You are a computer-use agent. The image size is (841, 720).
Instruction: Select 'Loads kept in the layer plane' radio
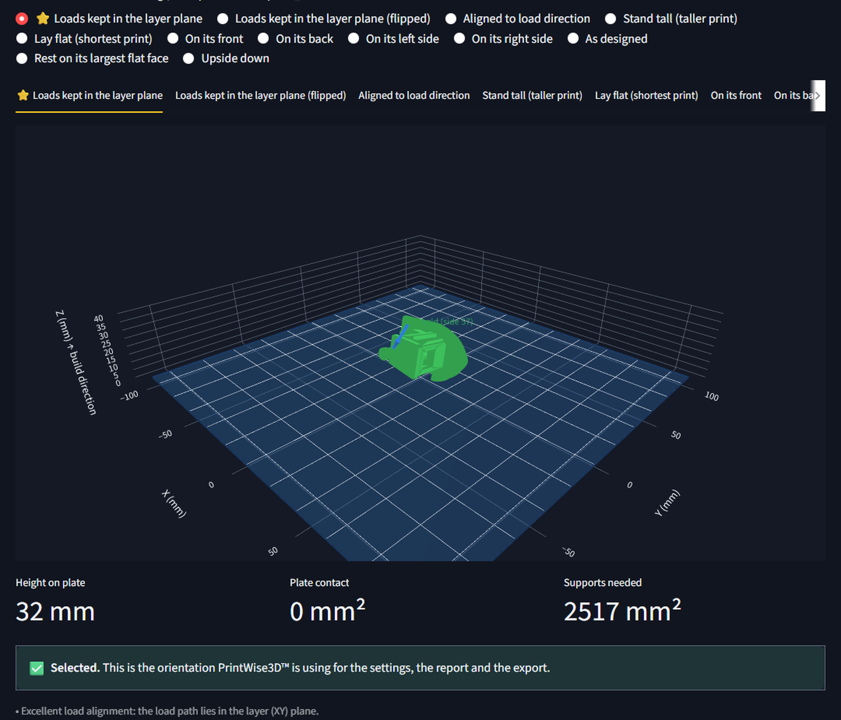click(x=21, y=19)
